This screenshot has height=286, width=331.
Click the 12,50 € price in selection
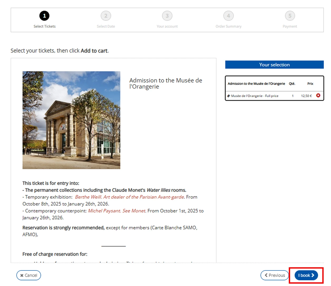click(x=306, y=96)
